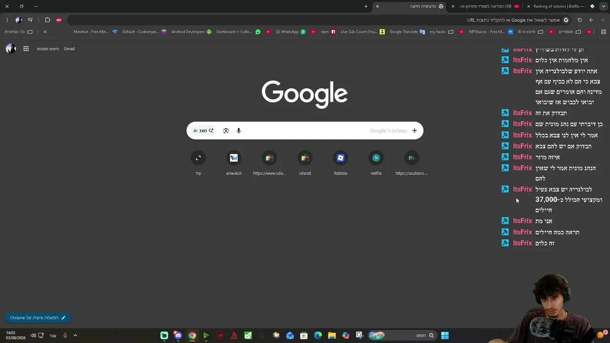The image size is (610, 343).
Task: Open the my hacks bookmarks folder
Action: click(x=441, y=32)
